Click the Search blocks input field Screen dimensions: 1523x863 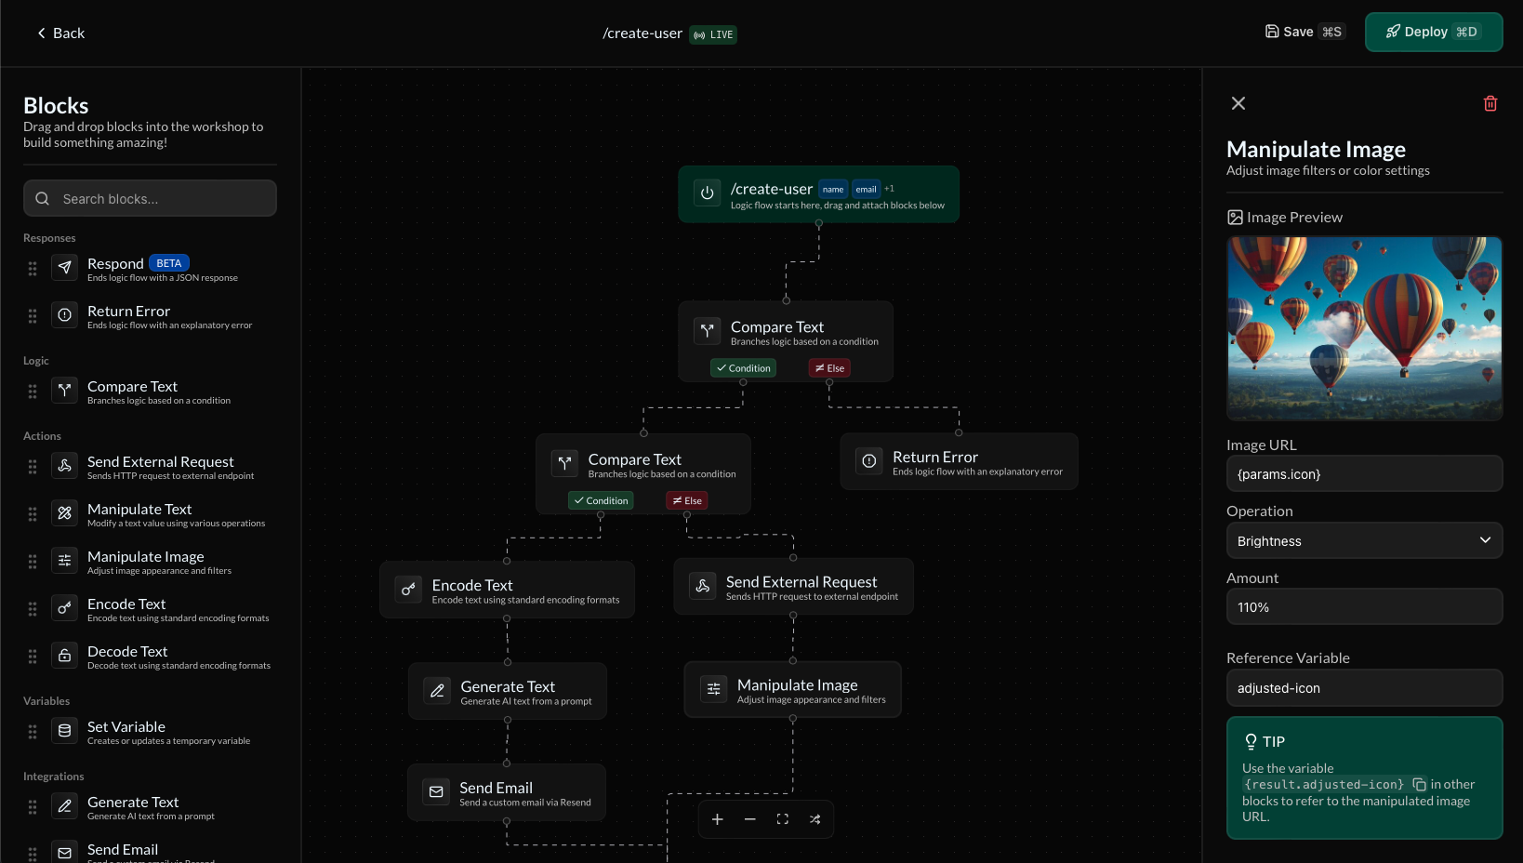150,199
